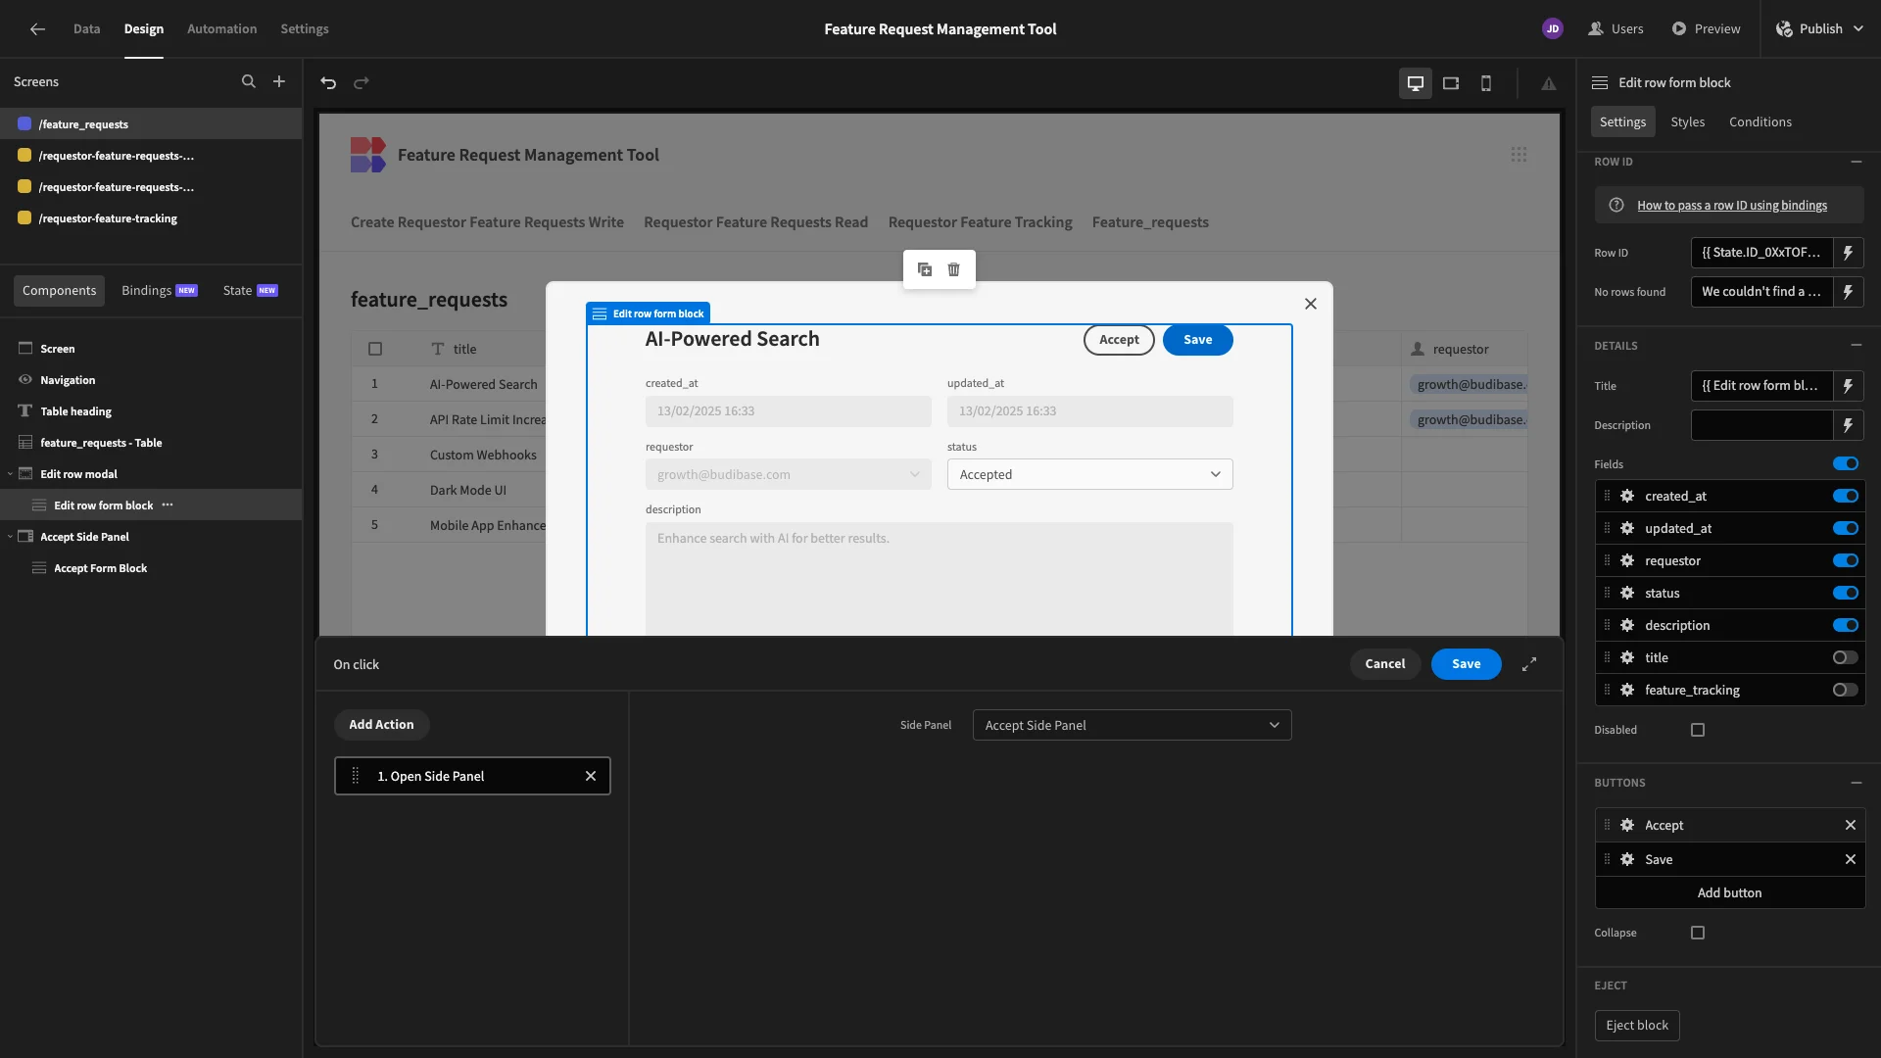Open the status Accepted dropdown
The height and width of the screenshot is (1058, 1881).
(1089, 474)
